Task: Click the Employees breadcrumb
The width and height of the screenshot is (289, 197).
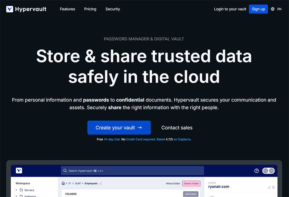Action: click(x=91, y=183)
